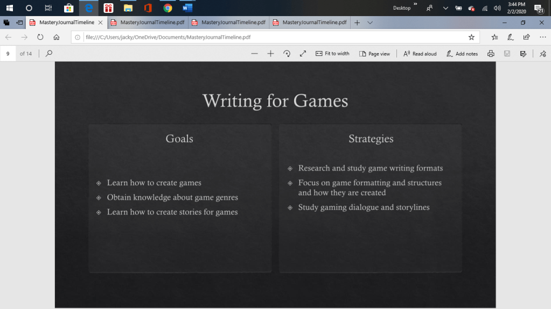
Task: Click the Fit to width button
Action: tap(332, 54)
